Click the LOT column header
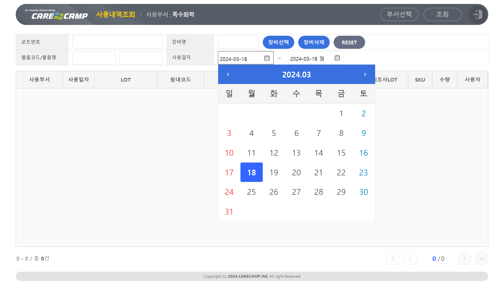This screenshot has width=504, height=283. point(126,80)
